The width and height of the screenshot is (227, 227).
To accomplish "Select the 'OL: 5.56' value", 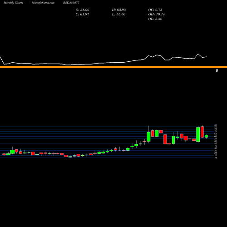I will [155, 19].
